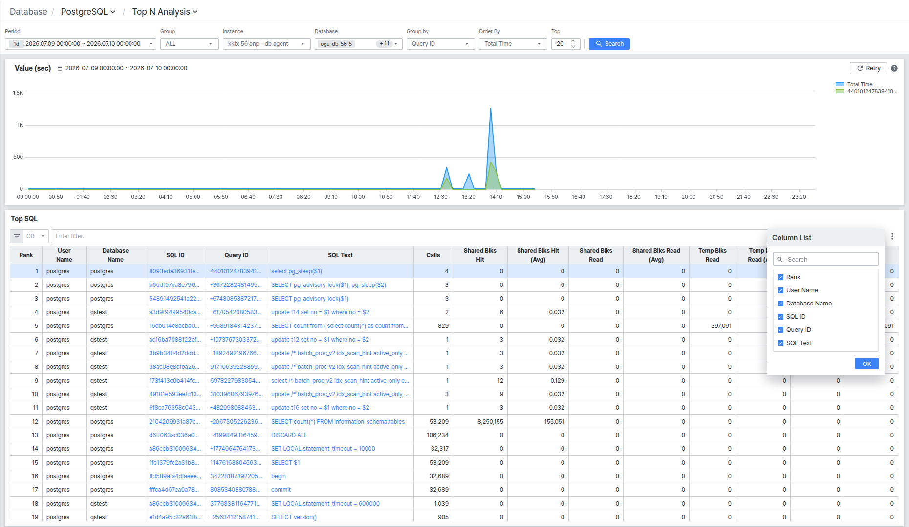Click the Column List search field
This screenshot has width=909, height=527.
(x=825, y=259)
